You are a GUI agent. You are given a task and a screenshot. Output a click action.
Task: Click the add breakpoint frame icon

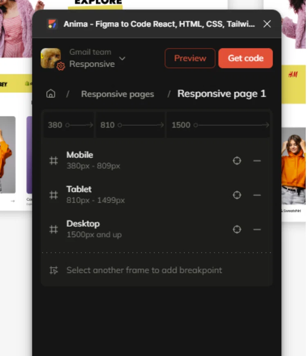coord(54,270)
